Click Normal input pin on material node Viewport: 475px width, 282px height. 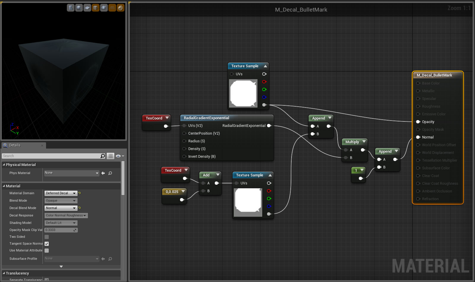click(x=418, y=137)
